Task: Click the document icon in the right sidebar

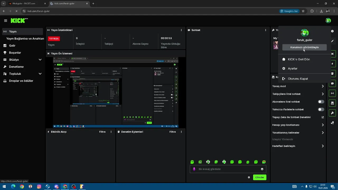Action: click(x=332, y=74)
